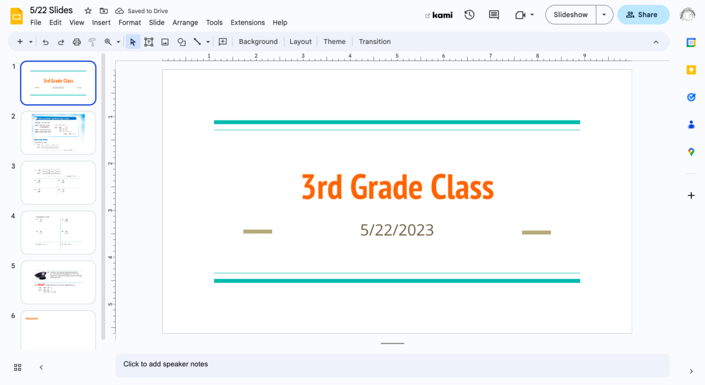Open Contacts side panel
The width and height of the screenshot is (705, 385).
tap(691, 124)
